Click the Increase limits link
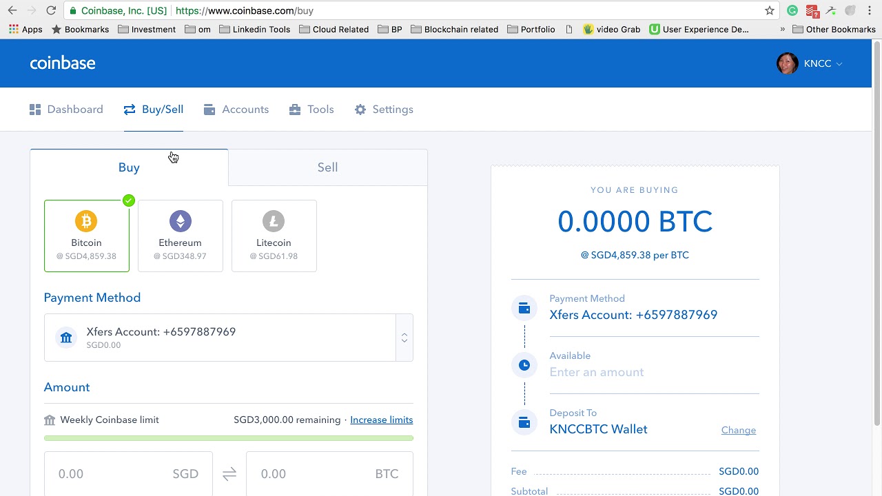 382,420
